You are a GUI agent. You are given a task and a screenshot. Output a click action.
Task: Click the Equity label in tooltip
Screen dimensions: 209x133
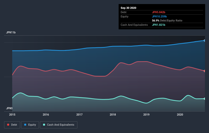click(124, 16)
